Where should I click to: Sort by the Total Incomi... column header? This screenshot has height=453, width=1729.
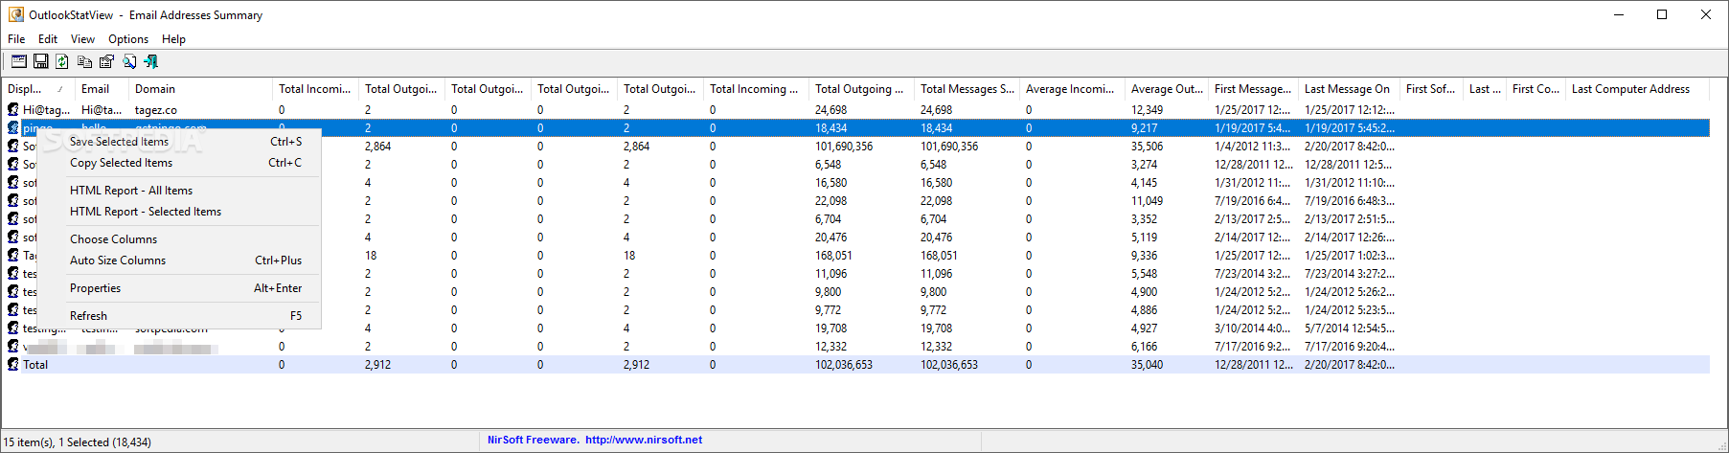point(316,89)
